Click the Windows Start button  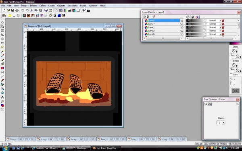pos(5,148)
